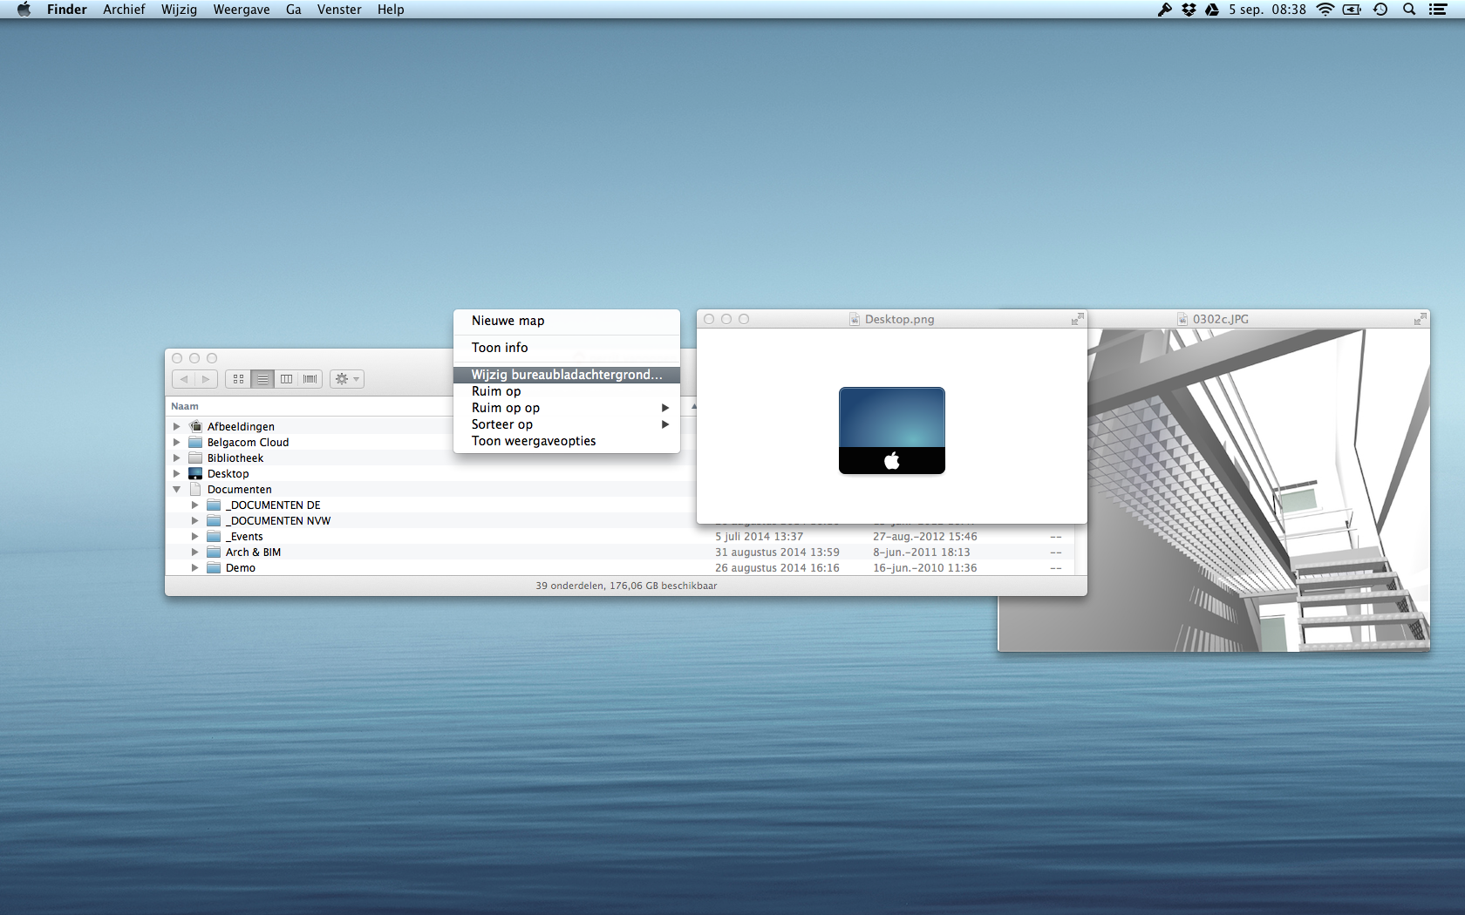
Task: Switch Finder to Cover Flow view
Action: (310, 379)
